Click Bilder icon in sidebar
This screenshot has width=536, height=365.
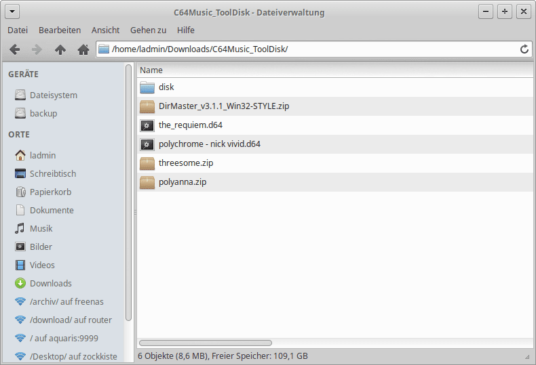[20, 246]
